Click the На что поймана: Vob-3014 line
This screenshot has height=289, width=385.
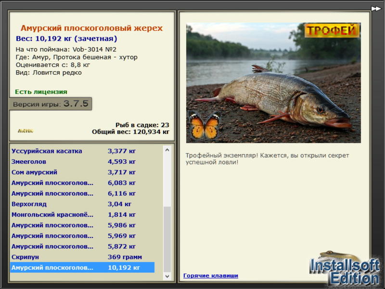point(66,49)
